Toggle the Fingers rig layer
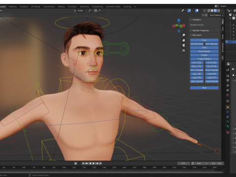 click(x=205, y=55)
